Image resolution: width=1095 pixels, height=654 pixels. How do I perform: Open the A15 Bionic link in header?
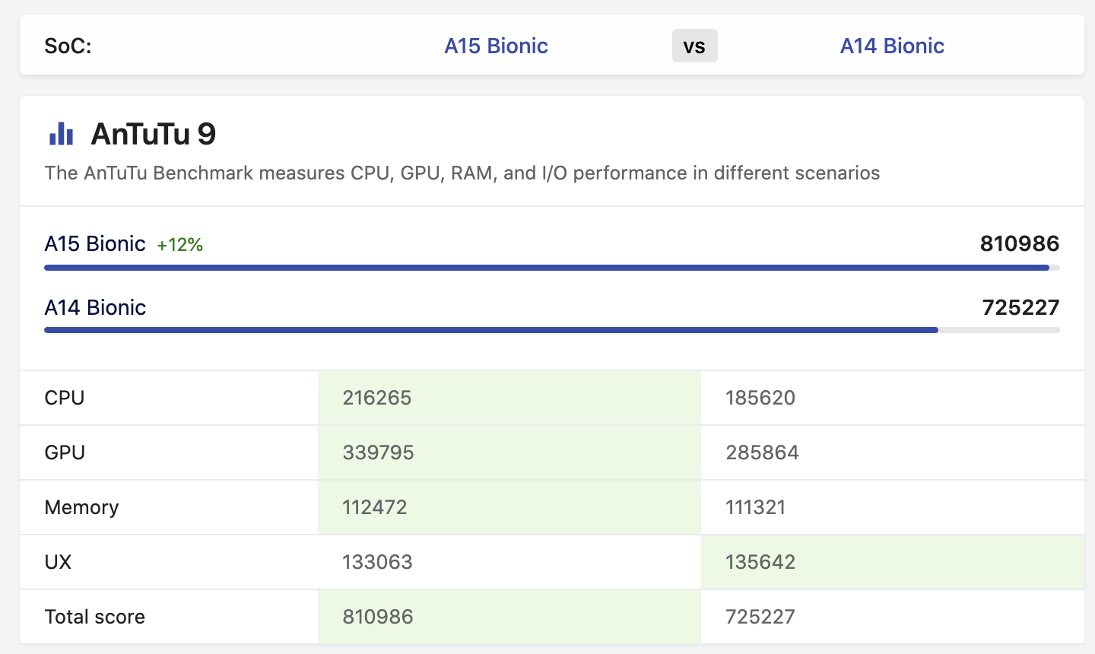[496, 46]
